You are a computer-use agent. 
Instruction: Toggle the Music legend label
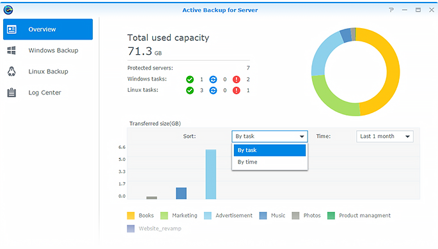pyautogui.click(x=278, y=216)
